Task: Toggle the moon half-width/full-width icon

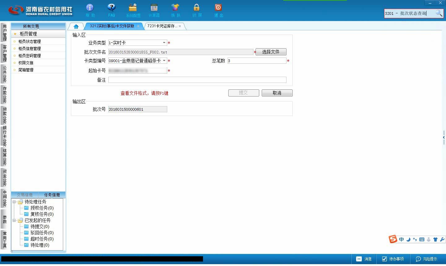Action: tap(408, 239)
